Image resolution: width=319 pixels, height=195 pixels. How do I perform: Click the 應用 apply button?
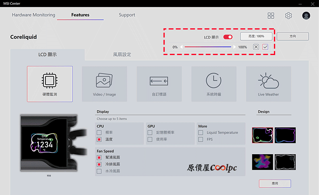click(275, 183)
